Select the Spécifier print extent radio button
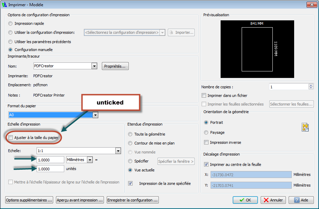The width and height of the screenshot is (319, 209). [x=130, y=161]
